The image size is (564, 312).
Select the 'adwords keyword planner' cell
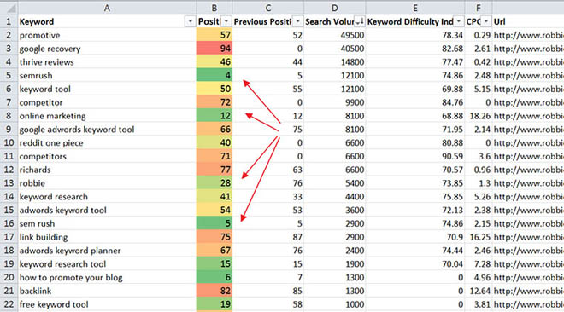click(107, 251)
